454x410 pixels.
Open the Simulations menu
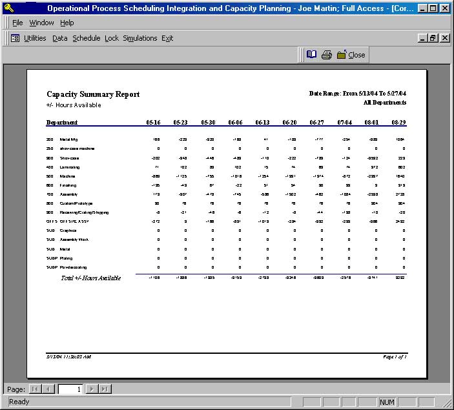(x=140, y=38)
